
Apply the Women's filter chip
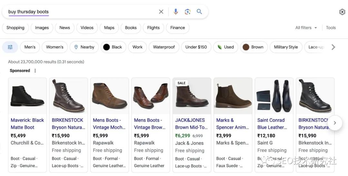click(x=54, y=47)
